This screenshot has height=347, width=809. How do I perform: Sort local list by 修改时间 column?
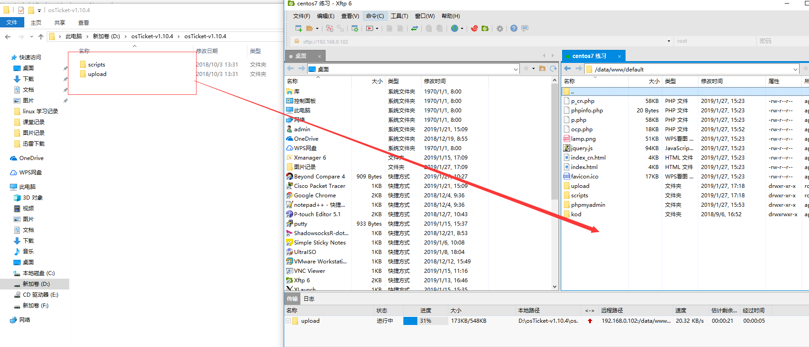point(454,81)
